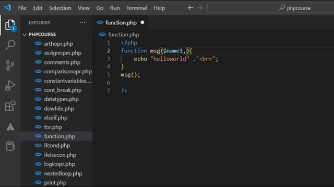
Task: Open ifcond.php from the explorer
Action: 56,145
